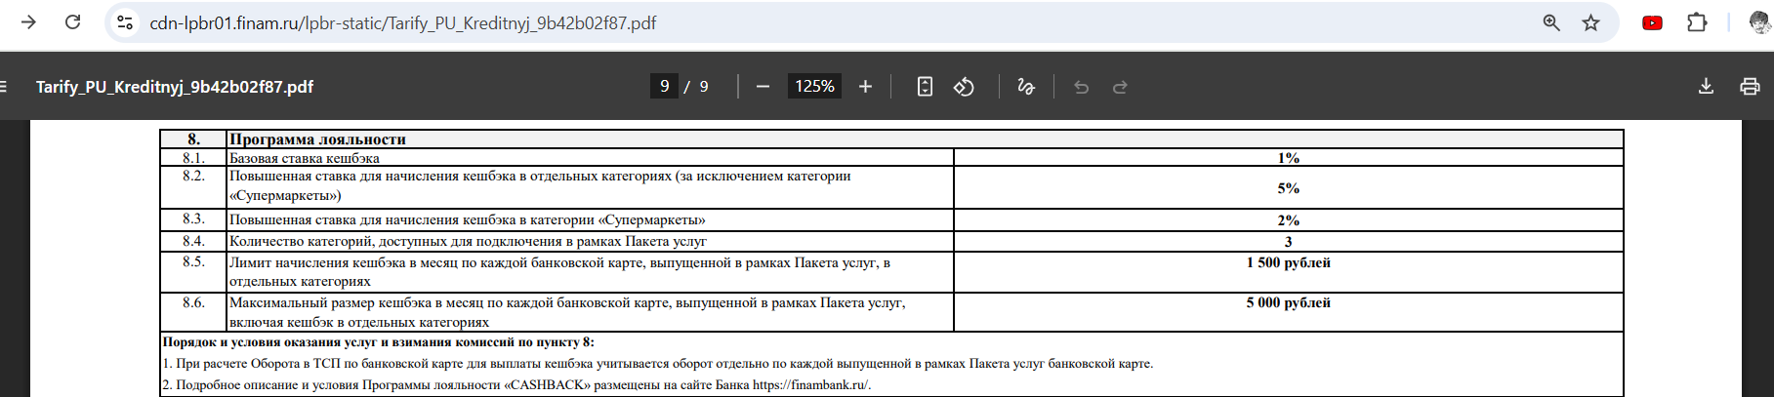Click the row number 8.4.
Image resolution: width=1774 pixels, height=397 pixels.
tap(193, 241)
